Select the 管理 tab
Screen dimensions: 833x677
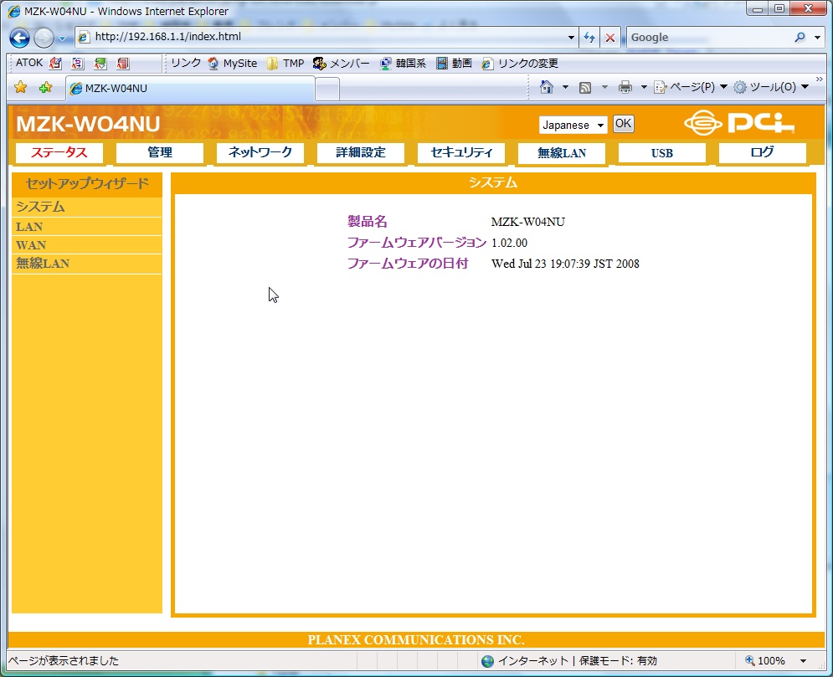pyautogui.click(x=159, y=153)
